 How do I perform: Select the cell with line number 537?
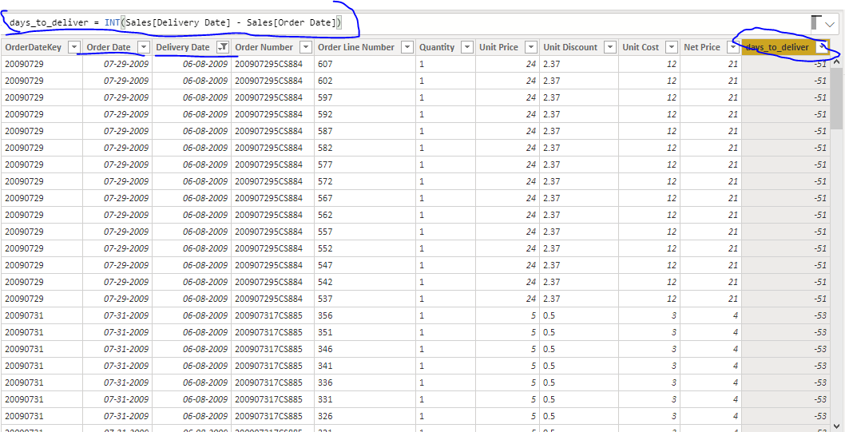(365, 299)
